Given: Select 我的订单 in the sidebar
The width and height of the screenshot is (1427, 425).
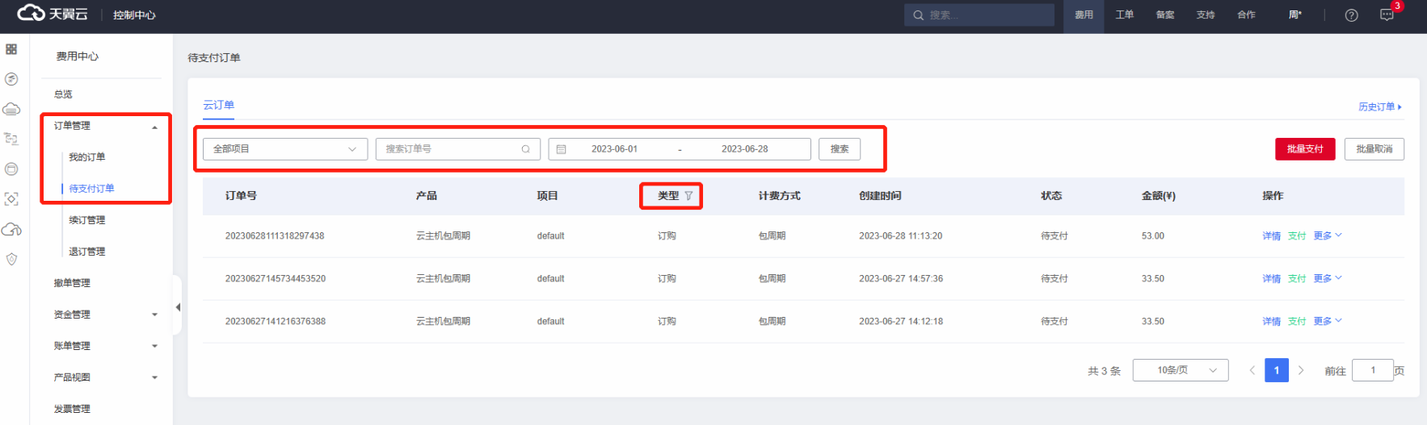Looking at the screenshot, I should [87, 157].
